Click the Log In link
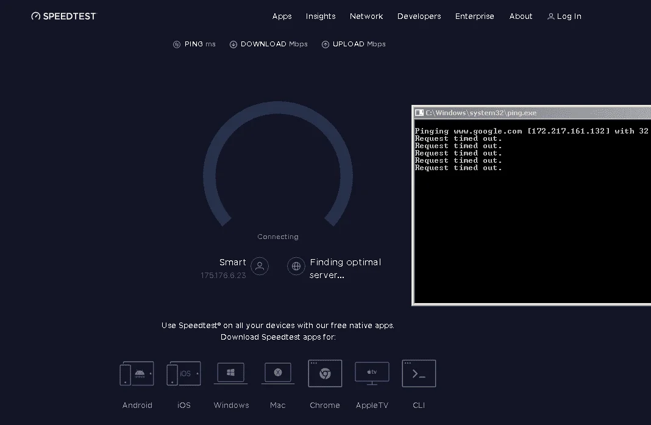651x425 pixels. tap(564, 16)
